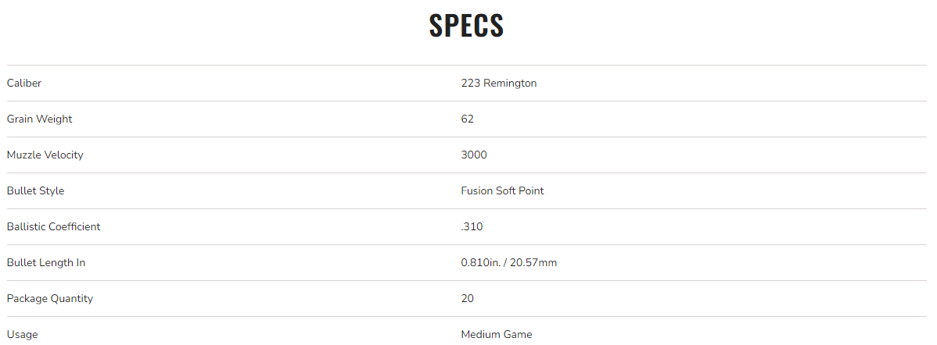
Task: Click the 20.57mm metric measurement
Action: 533,262
